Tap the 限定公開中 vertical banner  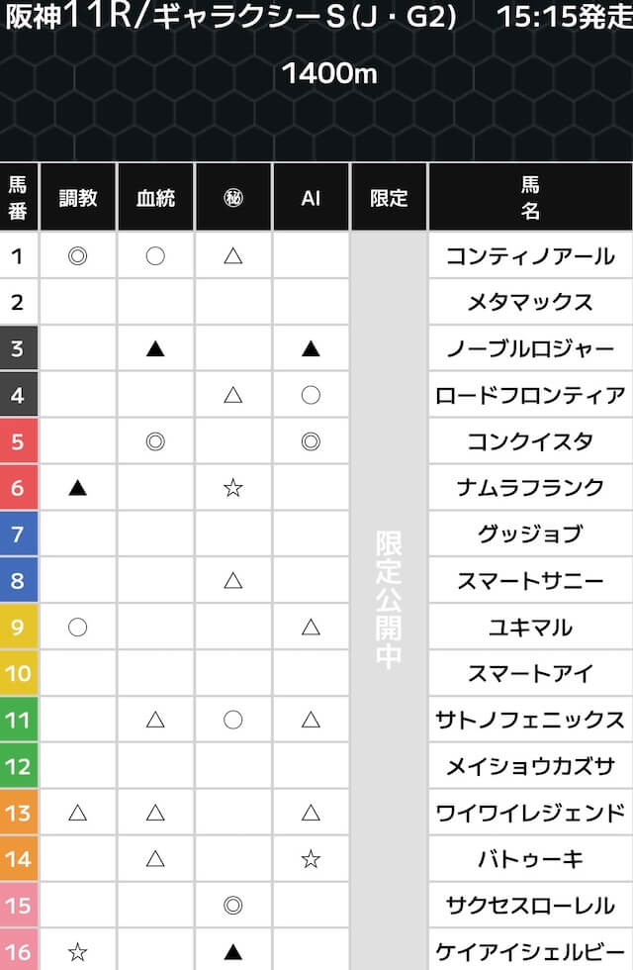tap(389, 600)
